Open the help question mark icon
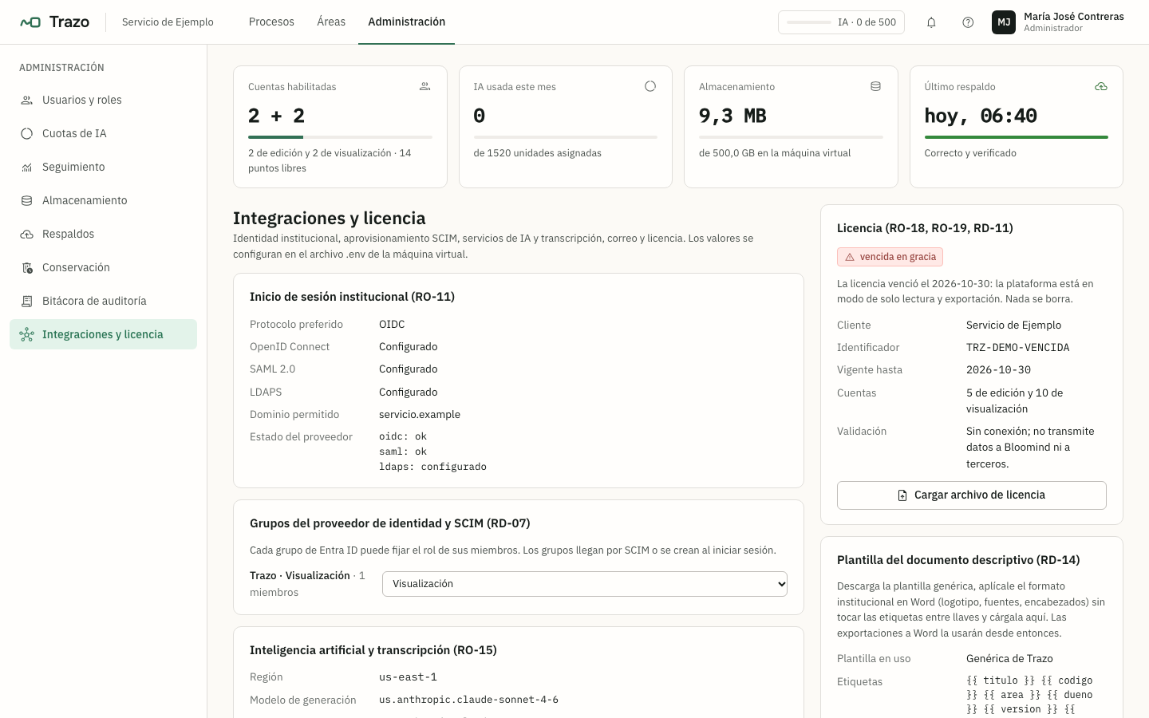This screenshot has width=1149, height=718. pyautogui.click(x=968, y=22)
